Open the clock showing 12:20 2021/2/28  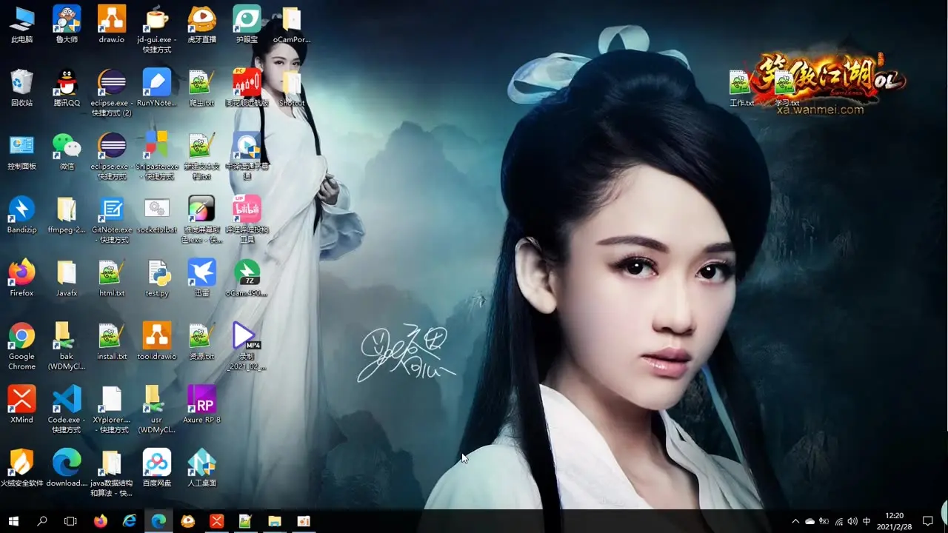point(895,521)
